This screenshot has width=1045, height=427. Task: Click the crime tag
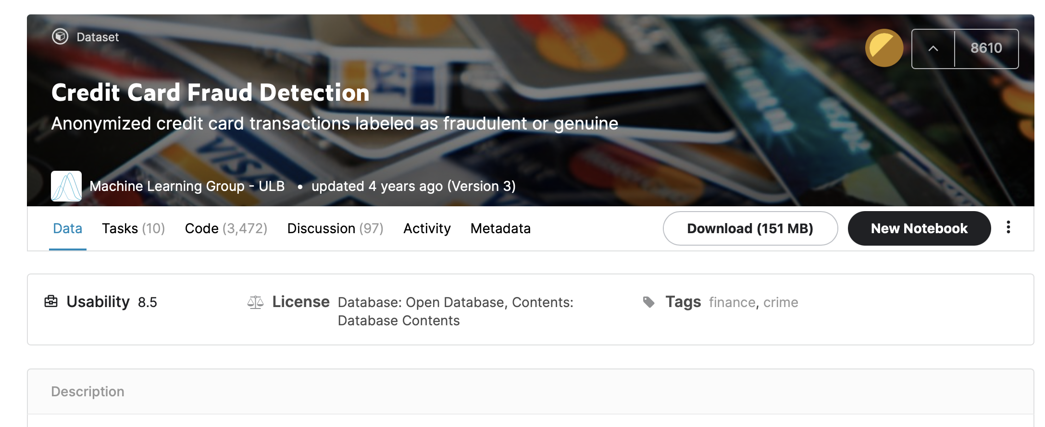pyautogui.click(x=781, y=302)
